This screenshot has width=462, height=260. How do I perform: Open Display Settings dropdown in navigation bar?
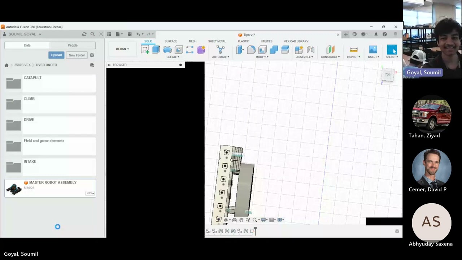[265, 220]
